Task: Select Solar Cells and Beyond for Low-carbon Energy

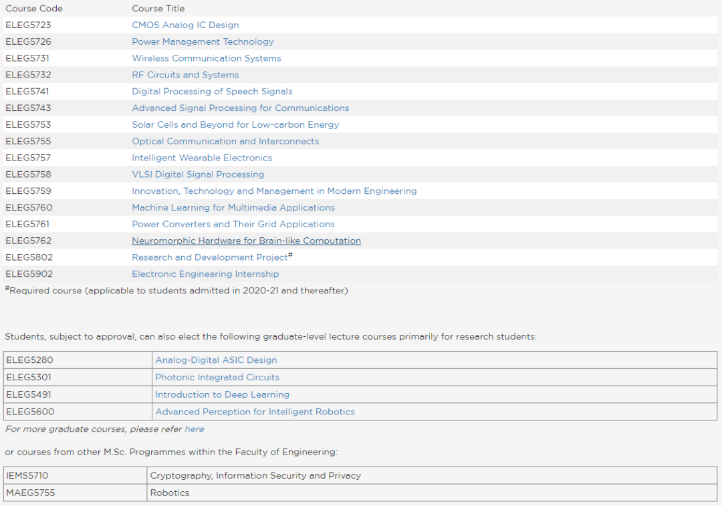Action: [x=235, y=124]
